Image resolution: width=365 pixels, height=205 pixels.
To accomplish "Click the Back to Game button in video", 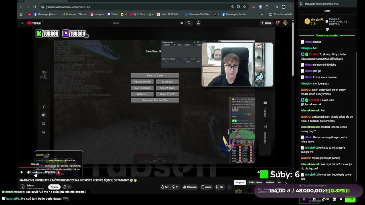I will point(155,75).
